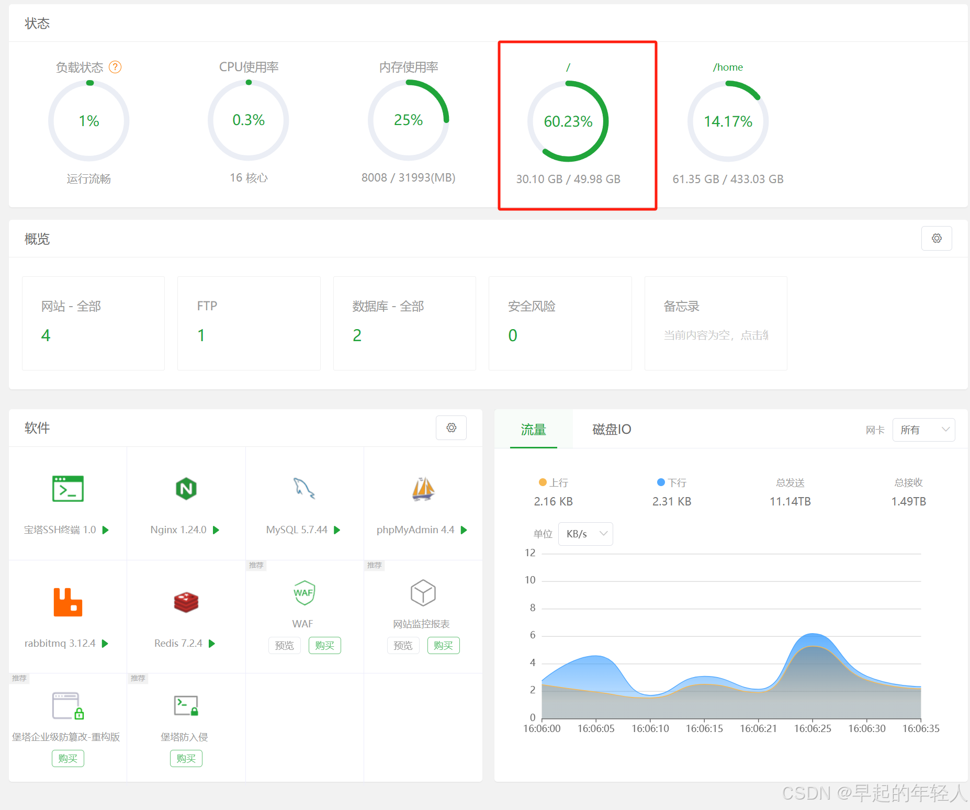Click the 网站监控报表 预览 button

403,646
